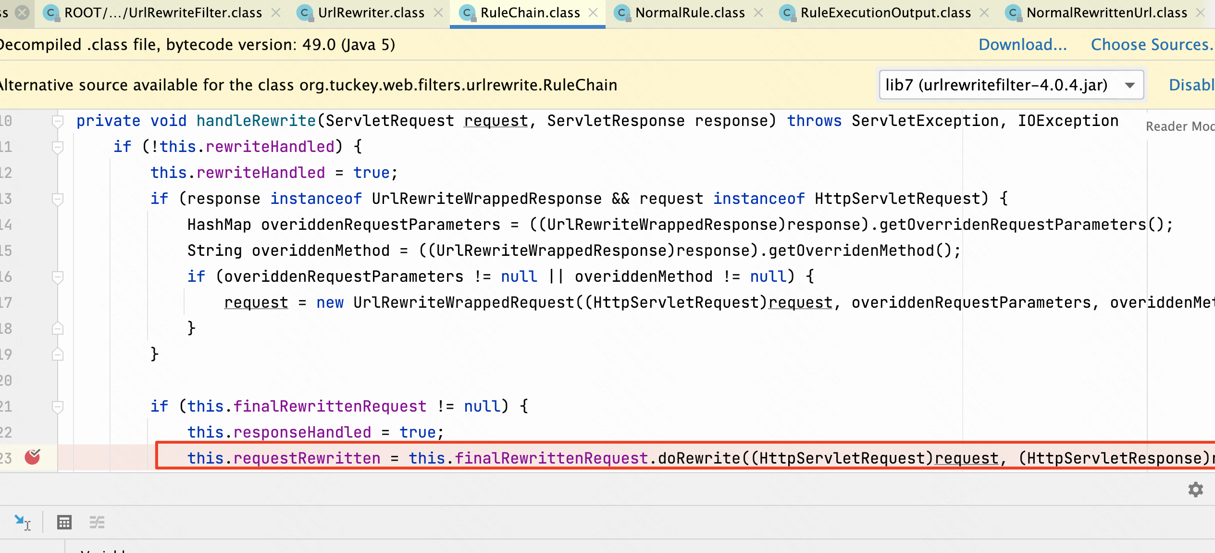
Task: Click the class icon on NormalRewrittenUrl.class tab
Action: click(x=1013, y=13)
